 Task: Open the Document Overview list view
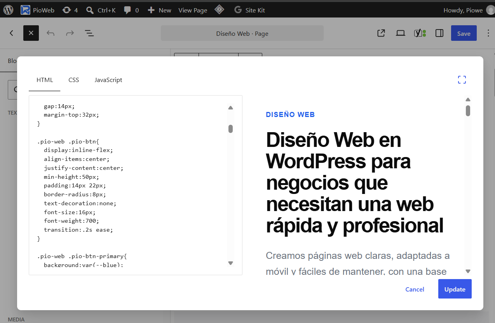(89, 33)
